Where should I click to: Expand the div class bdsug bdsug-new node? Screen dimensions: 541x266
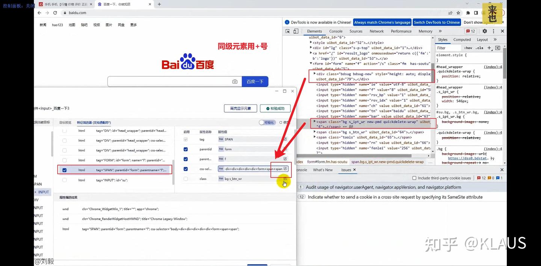point(314,74)
